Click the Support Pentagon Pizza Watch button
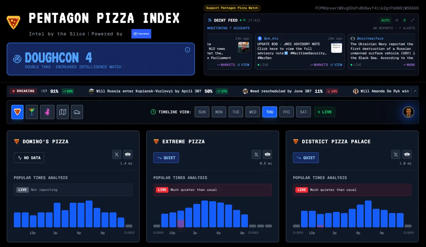Viewport: 426px width, 247px height. coord(232,7)
